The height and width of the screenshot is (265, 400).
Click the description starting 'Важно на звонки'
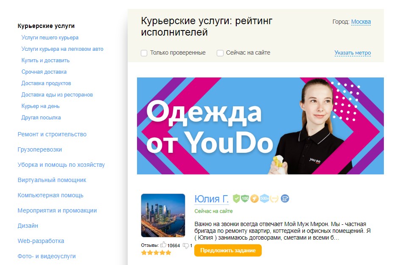(x=283, y=231)
